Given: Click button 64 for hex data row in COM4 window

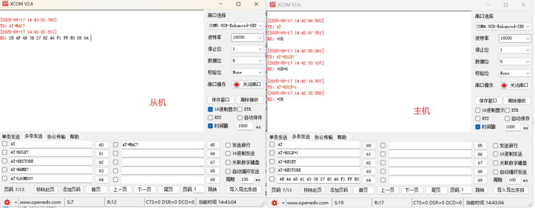Looking at the screenshot, I should click(368, 180).
